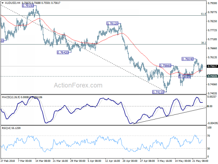
Task: Click the 14 Mar 08:00 date label
Action: [43, 161]
